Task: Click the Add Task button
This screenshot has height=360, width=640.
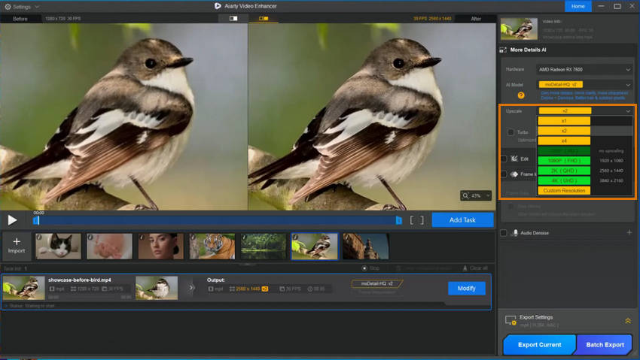Action: coord(462,220)
